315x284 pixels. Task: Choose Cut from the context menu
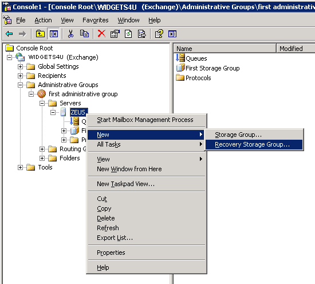point(147,199)
